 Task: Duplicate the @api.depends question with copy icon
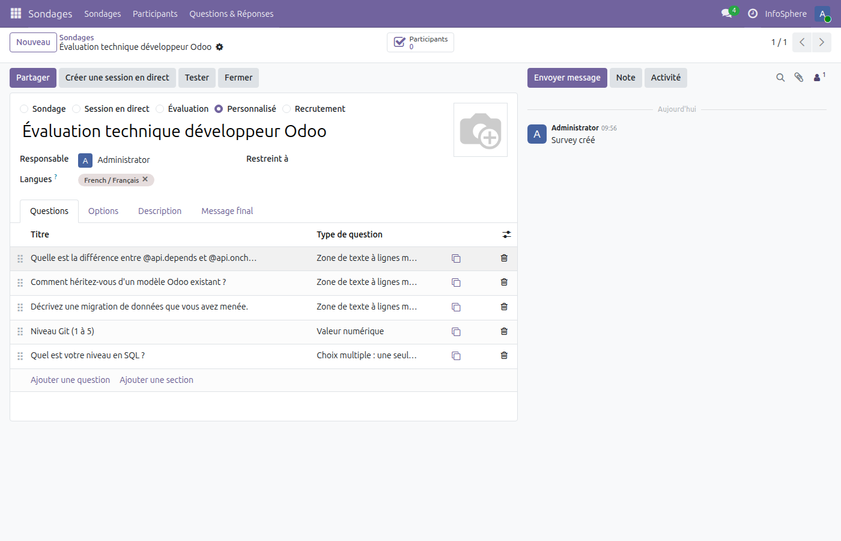pos(456,258)
